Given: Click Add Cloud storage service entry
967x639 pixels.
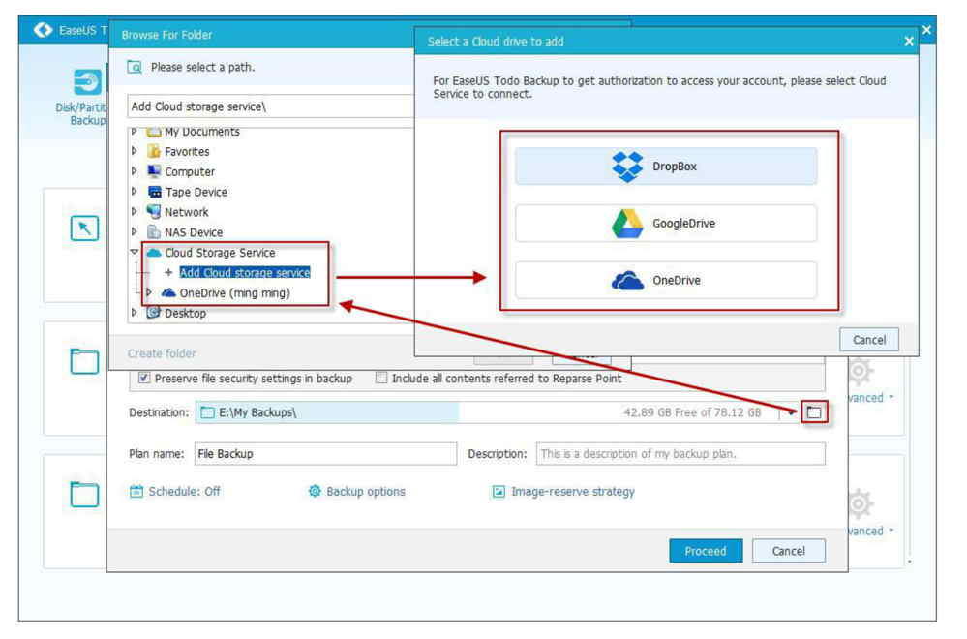Looking at the screenshot, I should click(x=245, y=273).
